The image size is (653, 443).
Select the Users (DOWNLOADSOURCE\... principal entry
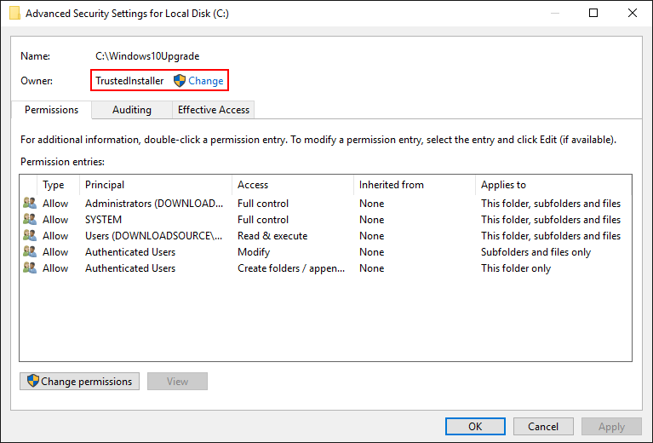153,236
